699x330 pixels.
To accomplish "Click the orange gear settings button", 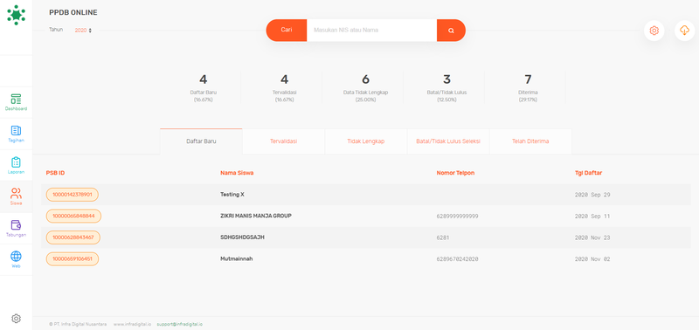I will pos(654,31).
